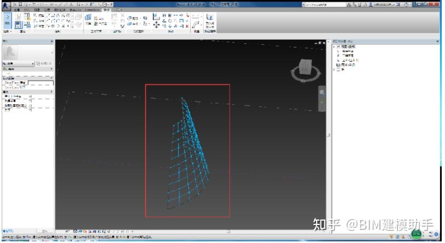The image size is (445, 243).
Task: Switch to the 管理 ribbon tab
Action: click(x=47, y=10)
